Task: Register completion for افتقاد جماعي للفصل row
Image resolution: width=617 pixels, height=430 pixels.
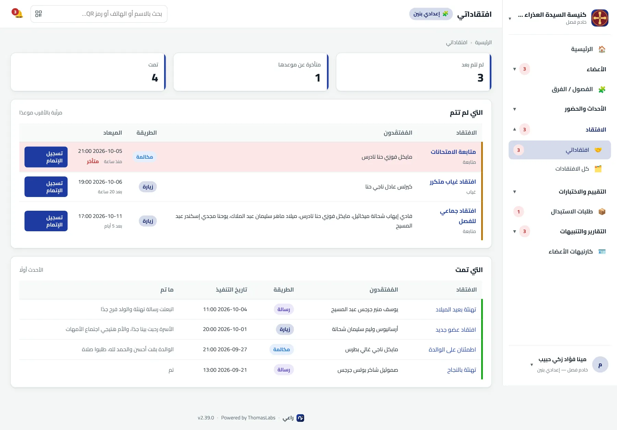Action: click(x=46, y=221)
